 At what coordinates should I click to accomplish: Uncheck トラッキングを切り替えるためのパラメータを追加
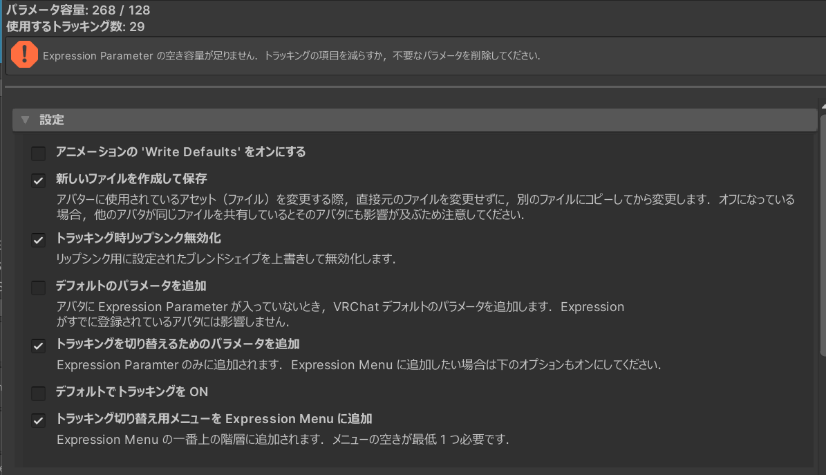pyautogui.click(x=39, y=346)
